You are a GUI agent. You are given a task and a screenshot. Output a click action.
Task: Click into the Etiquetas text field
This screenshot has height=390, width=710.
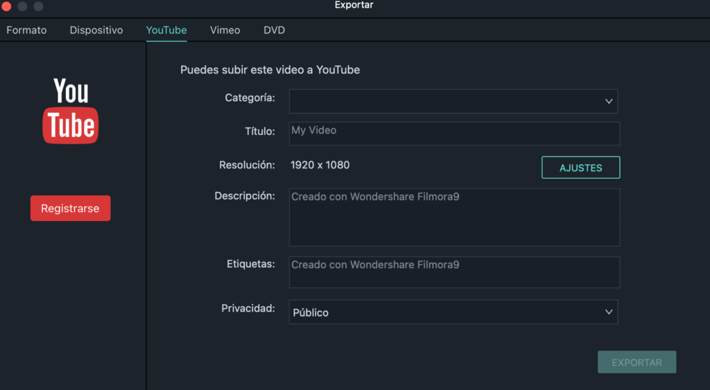[454, 272]
